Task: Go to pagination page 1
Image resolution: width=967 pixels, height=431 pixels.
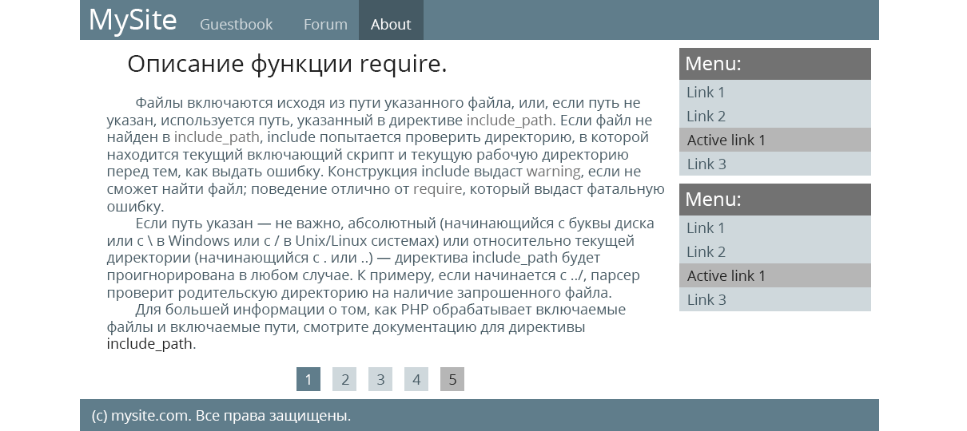Action: click(308, 379)
